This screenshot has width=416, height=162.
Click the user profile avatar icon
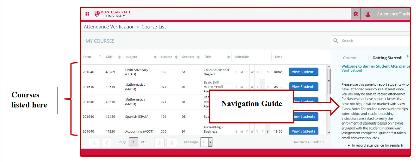(368, 14)
